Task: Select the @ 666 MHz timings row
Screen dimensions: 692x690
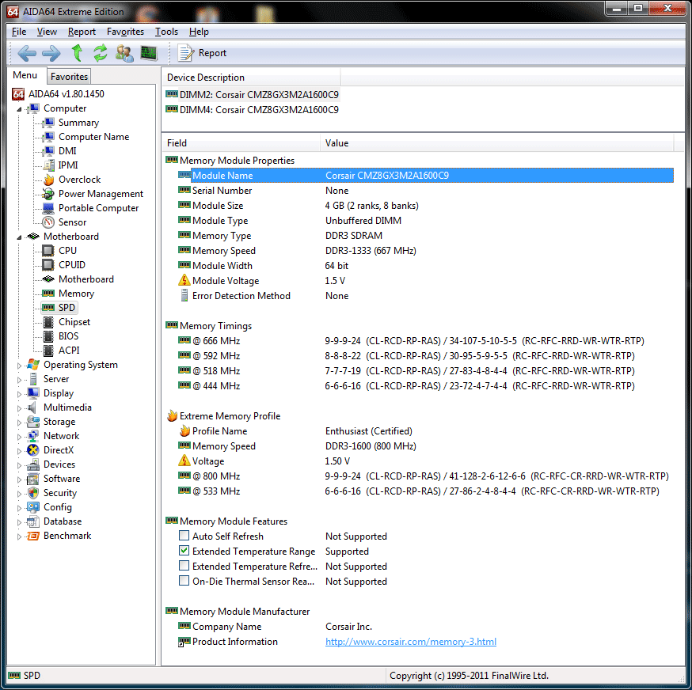Action: tap(425, 340)
